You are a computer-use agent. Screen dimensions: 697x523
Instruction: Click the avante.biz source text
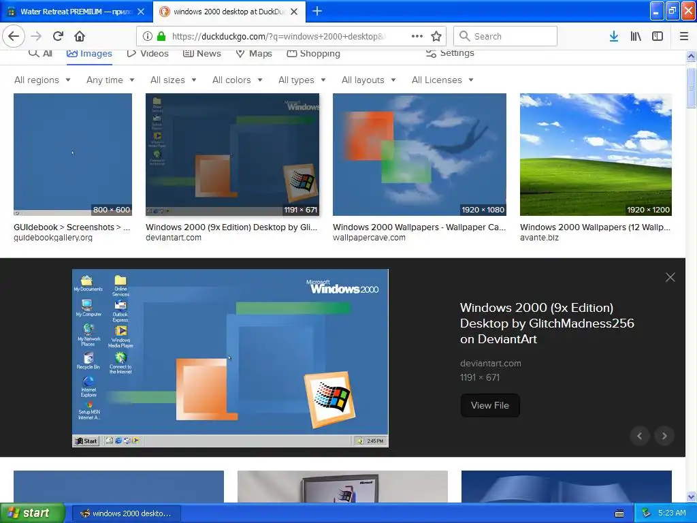539,238
